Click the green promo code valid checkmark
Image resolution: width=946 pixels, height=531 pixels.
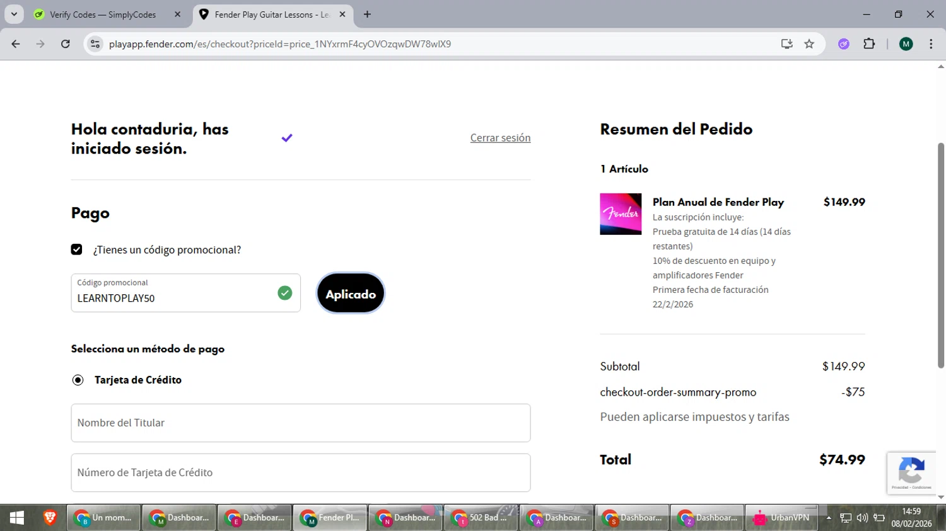pyautogui.click(x=285, y=293)
